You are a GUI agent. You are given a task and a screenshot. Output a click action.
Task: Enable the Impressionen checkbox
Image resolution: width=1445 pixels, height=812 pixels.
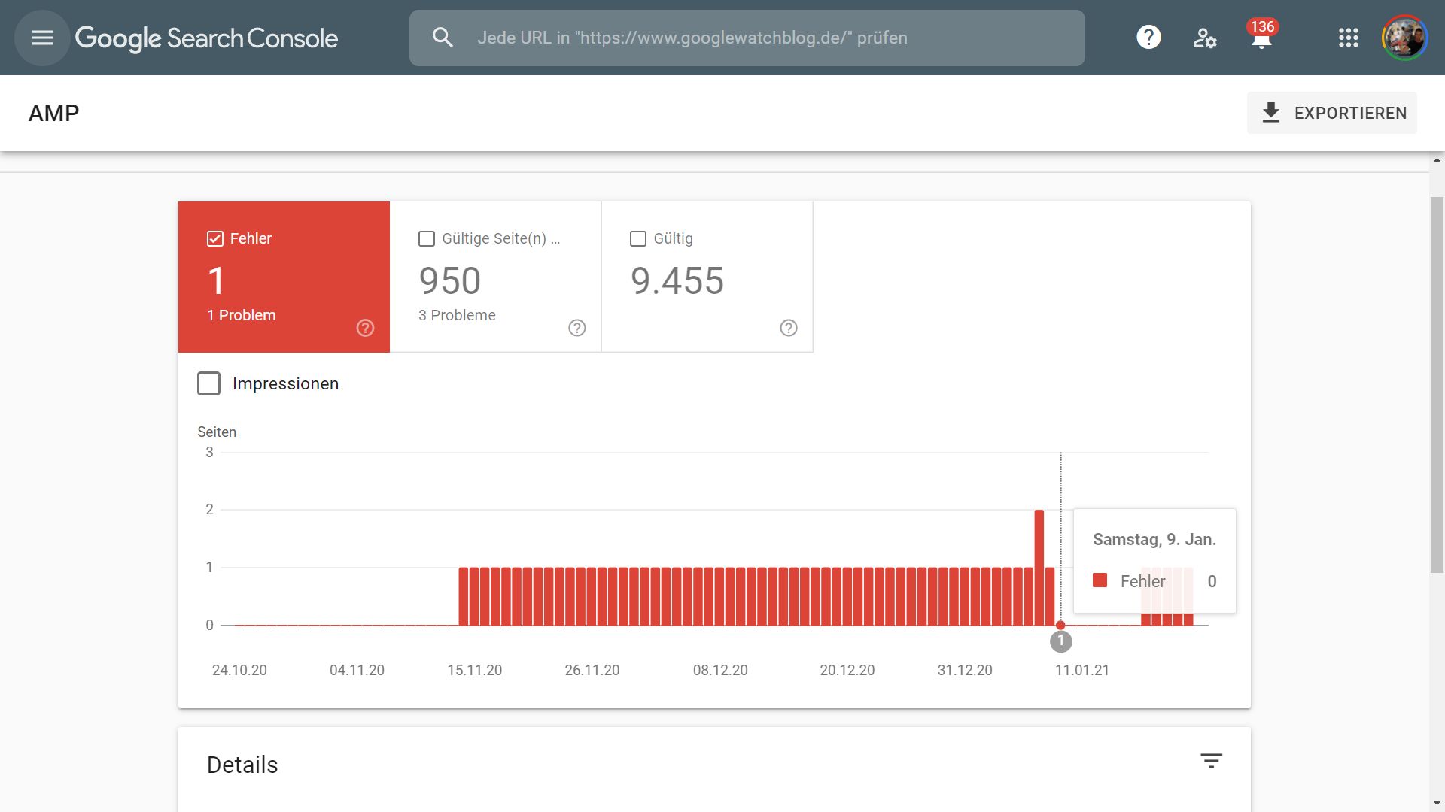(x=208, y=383)
